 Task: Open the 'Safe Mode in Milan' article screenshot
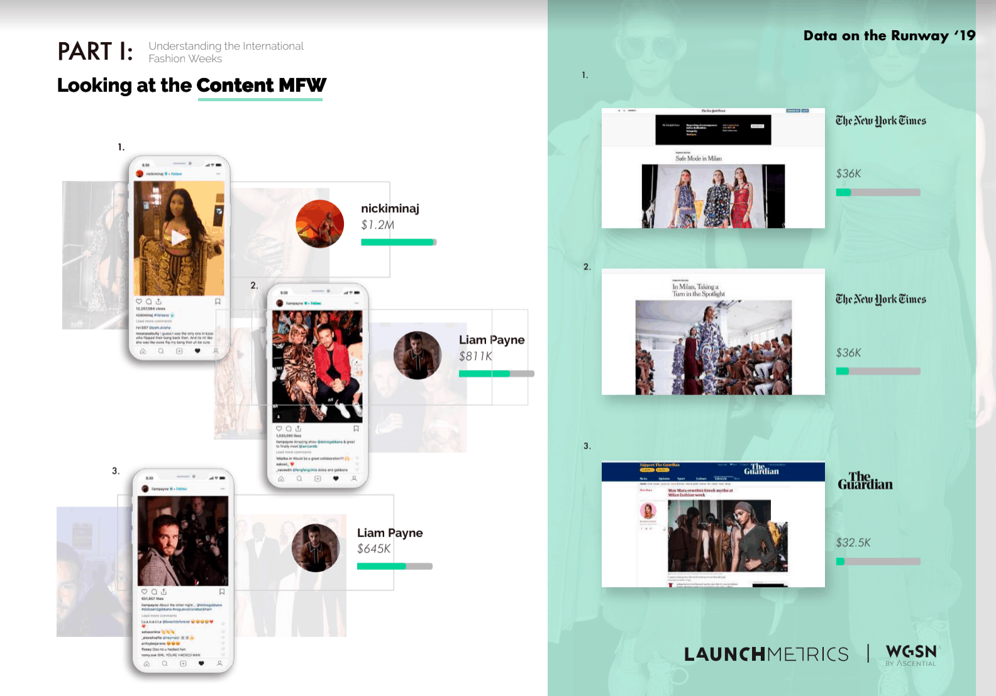pos(713,168)
